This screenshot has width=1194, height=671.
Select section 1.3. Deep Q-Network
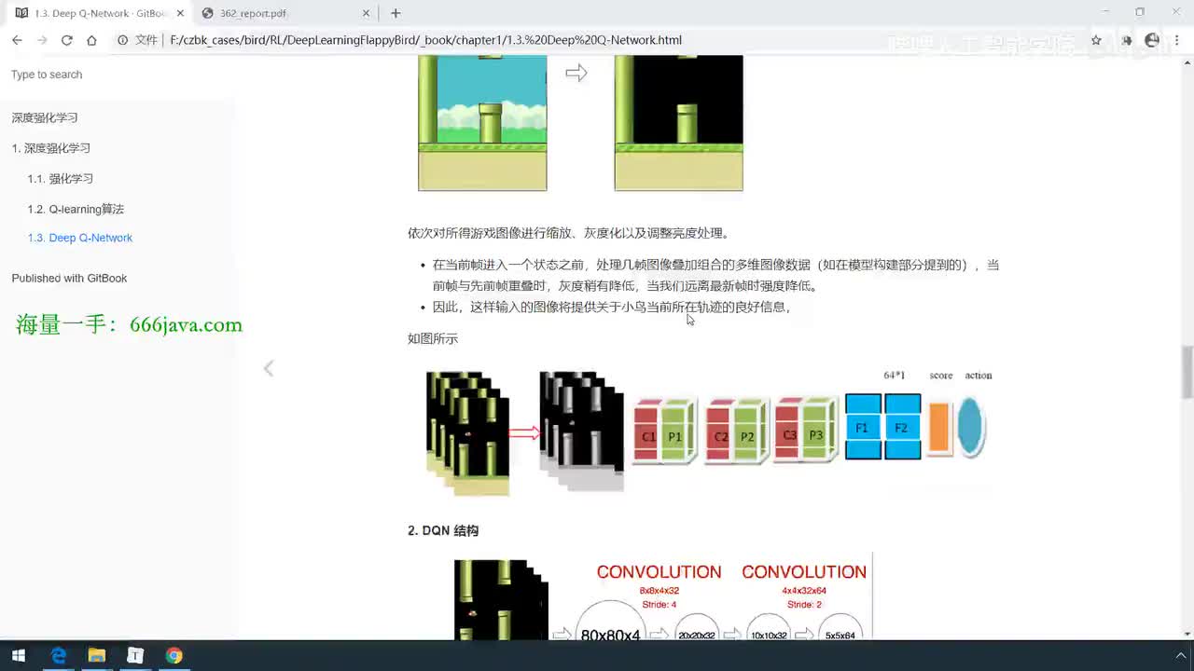(x=80, y=238)
